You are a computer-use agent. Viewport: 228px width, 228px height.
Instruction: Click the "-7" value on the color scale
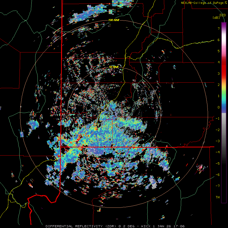pos(218,186)
